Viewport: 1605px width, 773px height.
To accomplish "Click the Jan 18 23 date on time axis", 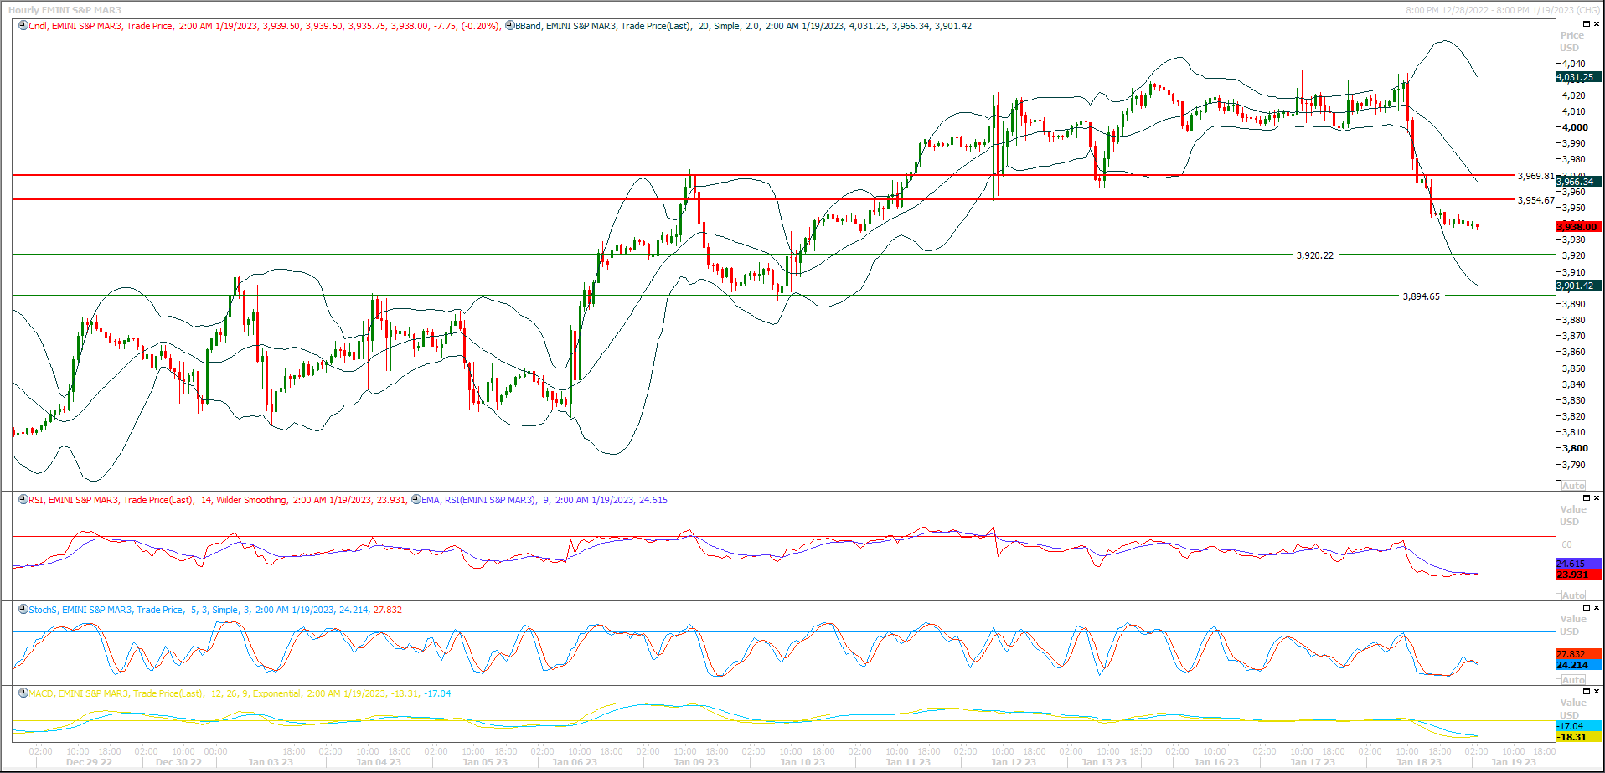I will (1419, 762).
